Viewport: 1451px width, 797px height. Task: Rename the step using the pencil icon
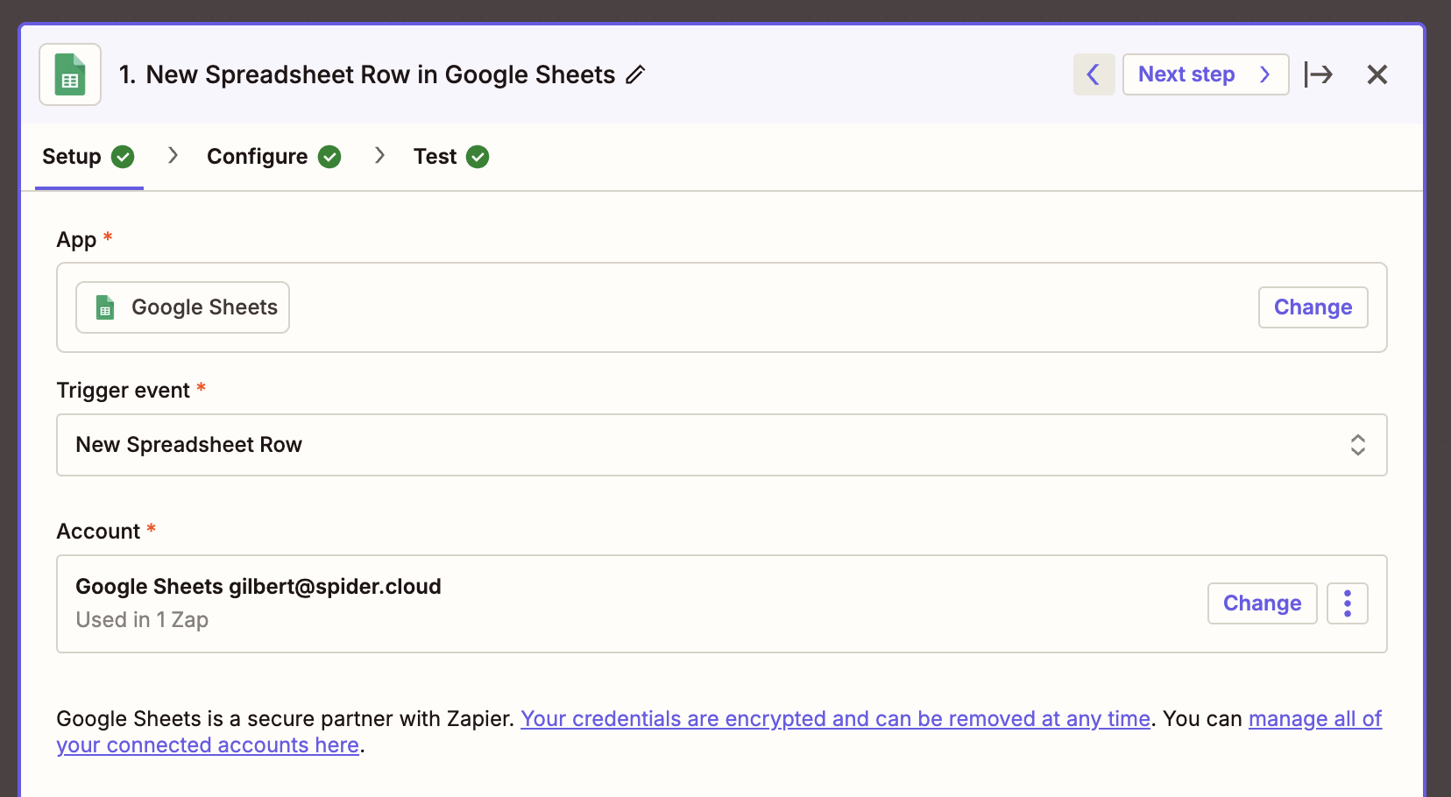pos(635,75)
